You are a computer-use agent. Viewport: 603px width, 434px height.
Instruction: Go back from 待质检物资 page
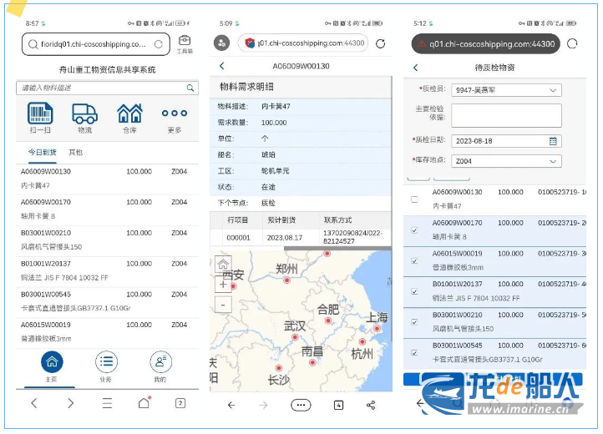tap(416, 68)
